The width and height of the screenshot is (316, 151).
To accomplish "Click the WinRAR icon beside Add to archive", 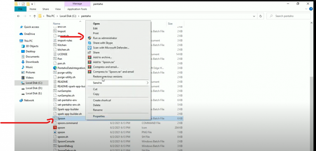I will 89,57.
